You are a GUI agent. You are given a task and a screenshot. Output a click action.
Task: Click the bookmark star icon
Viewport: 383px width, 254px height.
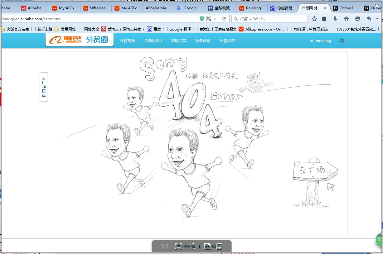[314, 19]
